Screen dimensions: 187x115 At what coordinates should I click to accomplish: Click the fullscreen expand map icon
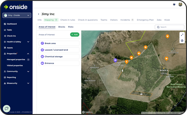182,35
